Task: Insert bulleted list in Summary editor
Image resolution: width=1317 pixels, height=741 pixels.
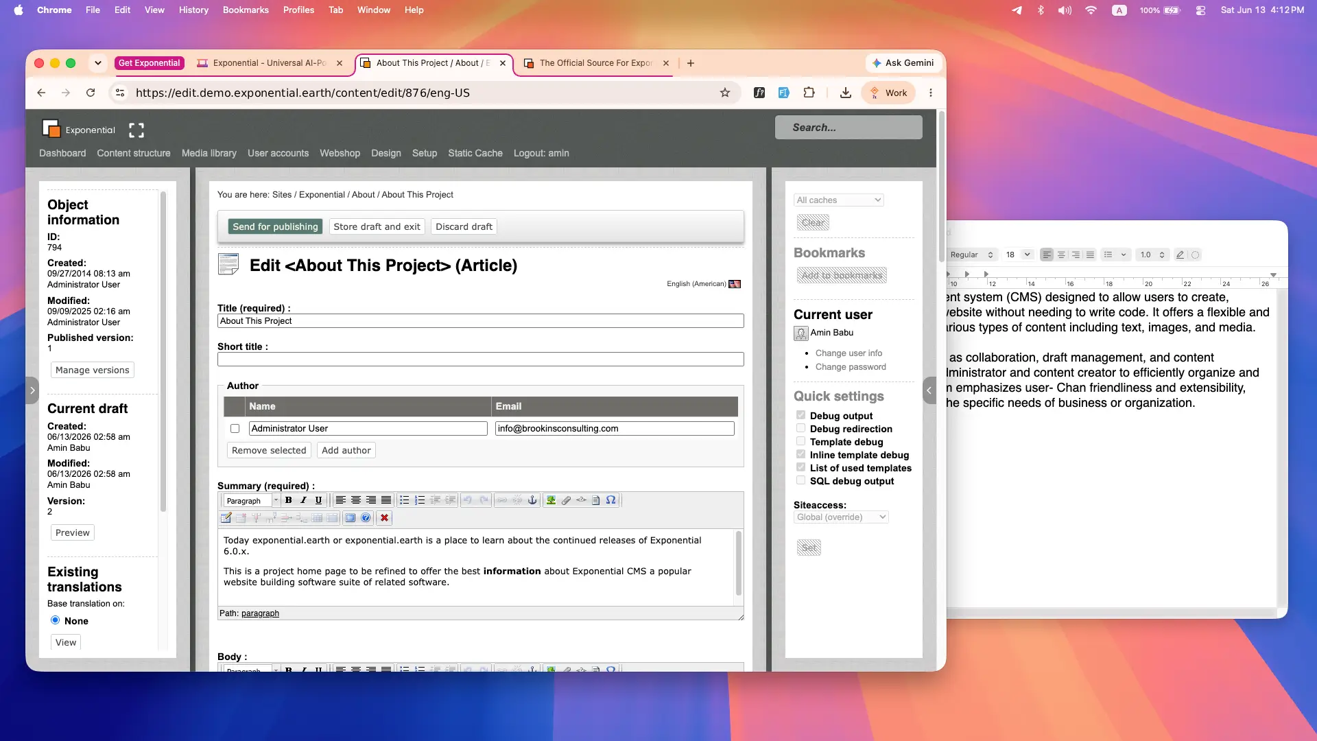Action: [x=405, y=500]
